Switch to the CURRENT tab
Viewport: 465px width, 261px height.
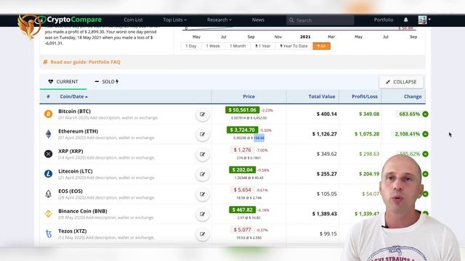coord(63,82)
